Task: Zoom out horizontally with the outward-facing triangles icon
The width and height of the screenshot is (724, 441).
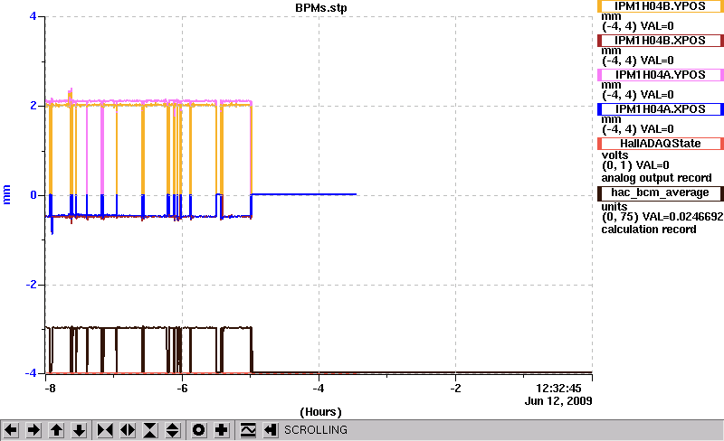Action: click(x=128, y=430)
